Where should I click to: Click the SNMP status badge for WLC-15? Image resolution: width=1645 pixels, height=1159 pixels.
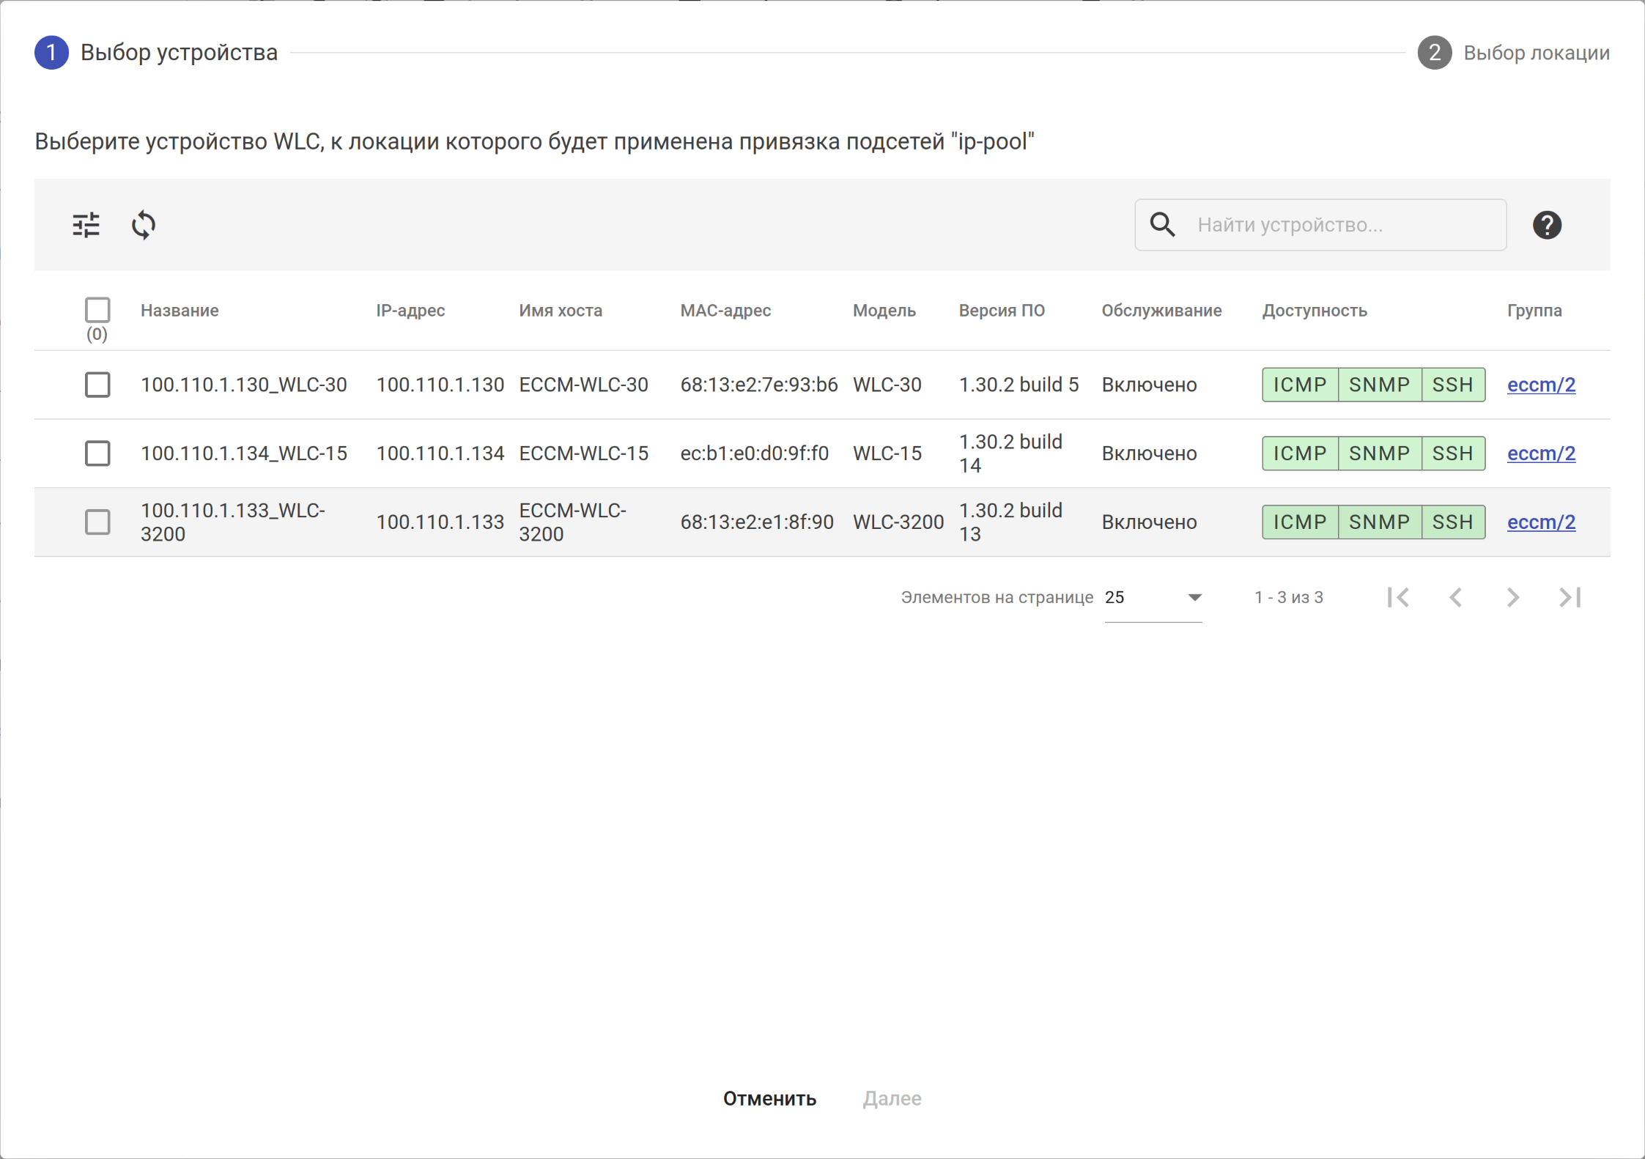(x=1379, y=453)
